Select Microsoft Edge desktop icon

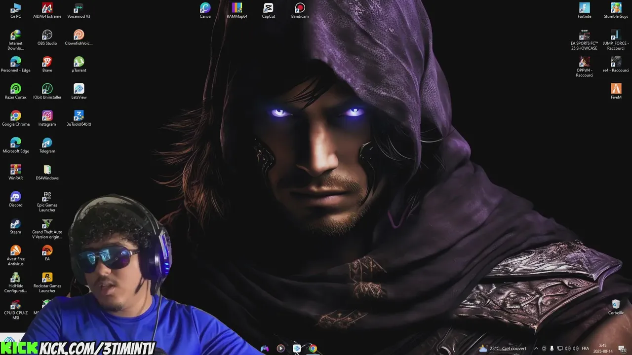(16, 146)
